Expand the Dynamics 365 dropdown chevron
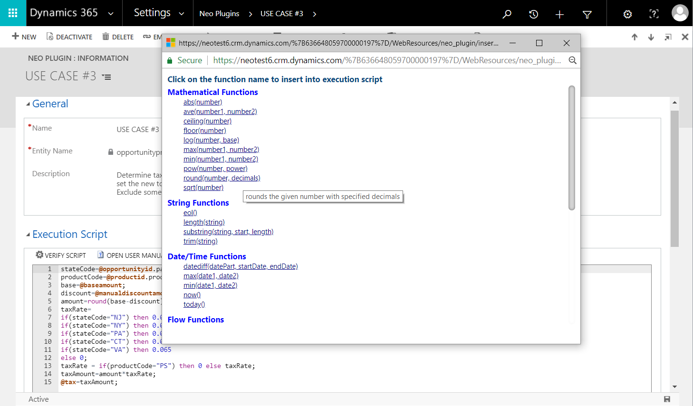The image size is (693, 406). 111,14
